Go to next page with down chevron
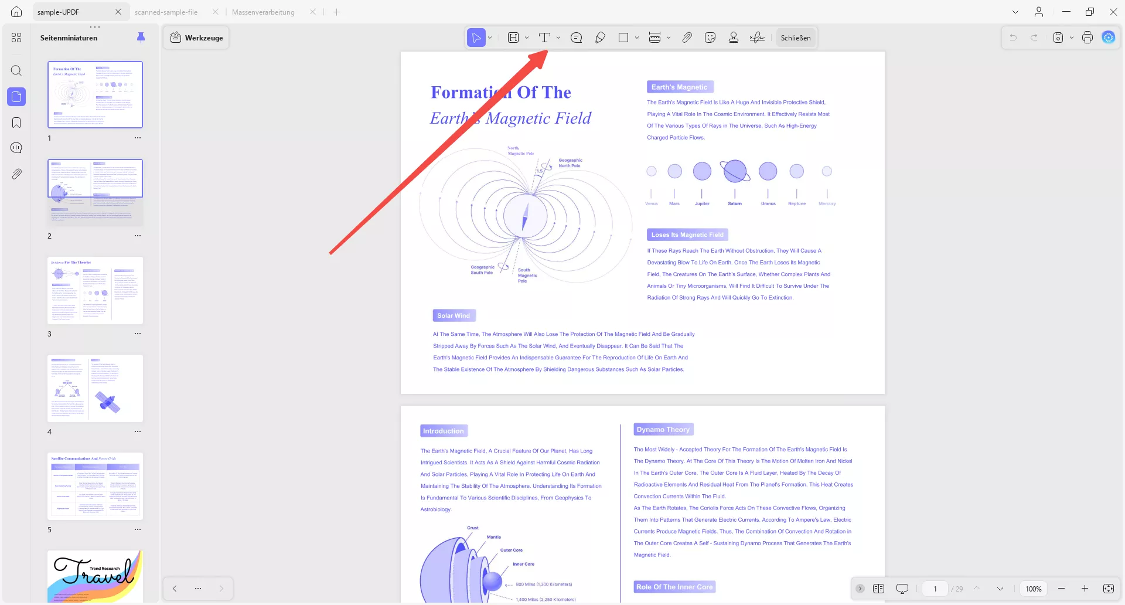 pyautogui.click(x=1000, y=589)
